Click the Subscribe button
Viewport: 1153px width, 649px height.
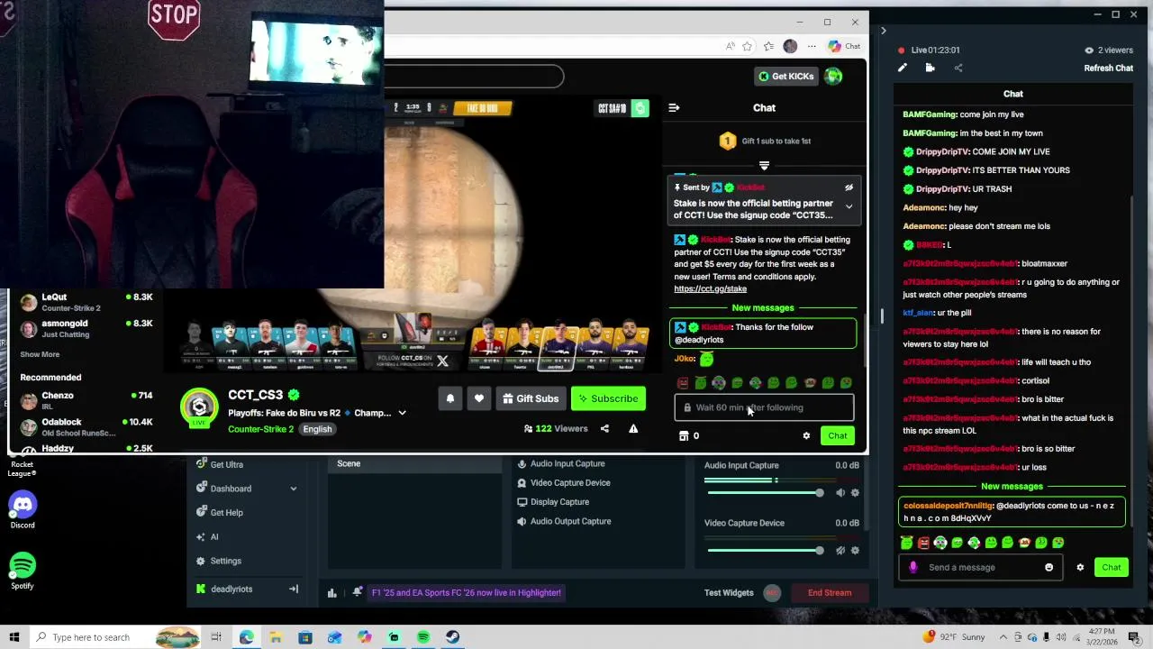(x=608, y=398)
